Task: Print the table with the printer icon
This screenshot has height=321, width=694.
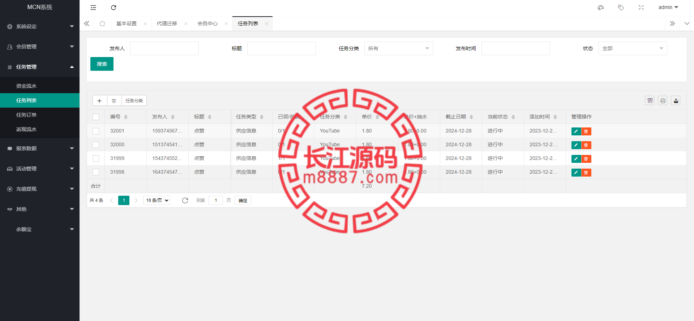Action: tap(663, 100)
